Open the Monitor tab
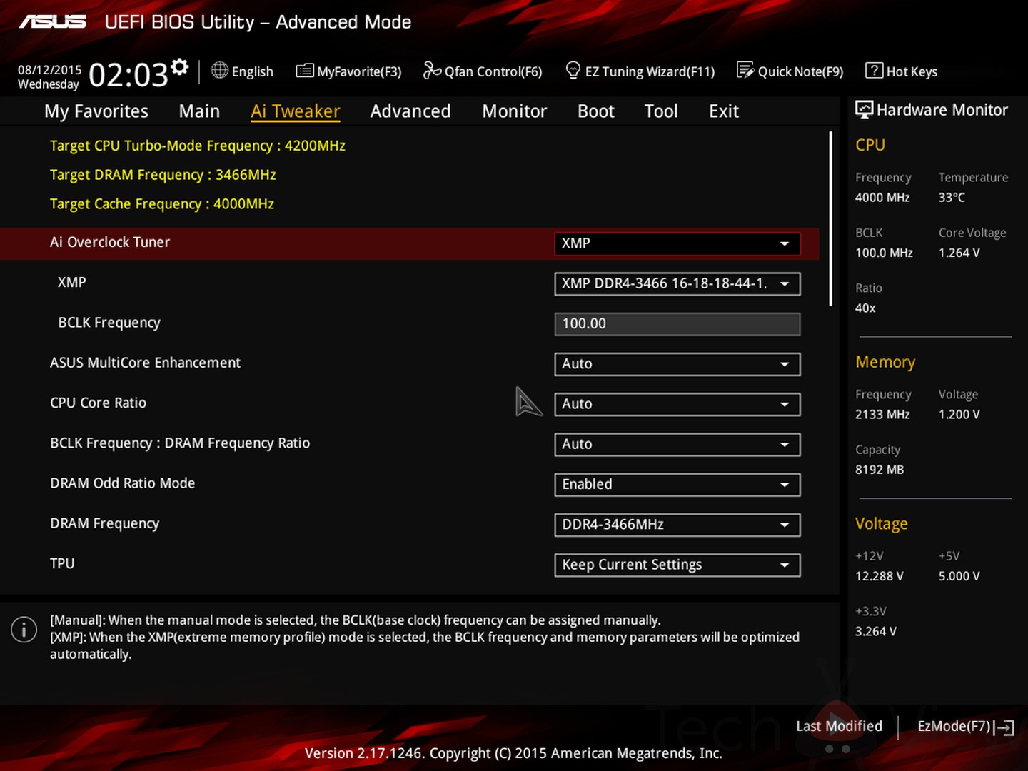This screenshot has height=771, width=1028. point(514,111)
